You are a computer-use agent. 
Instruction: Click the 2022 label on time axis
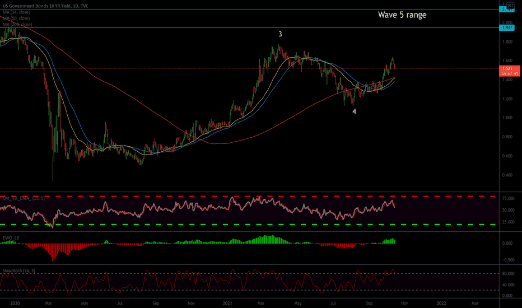[x=441, y=304]
